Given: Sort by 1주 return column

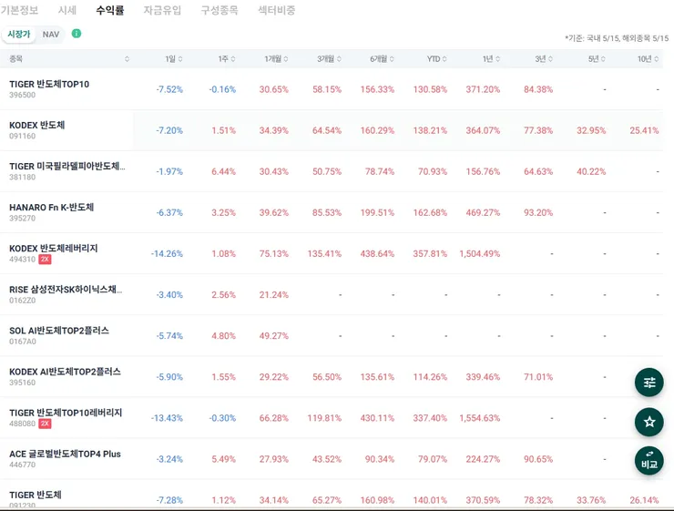Looking at the screenshot, I should tap(227, 59).
